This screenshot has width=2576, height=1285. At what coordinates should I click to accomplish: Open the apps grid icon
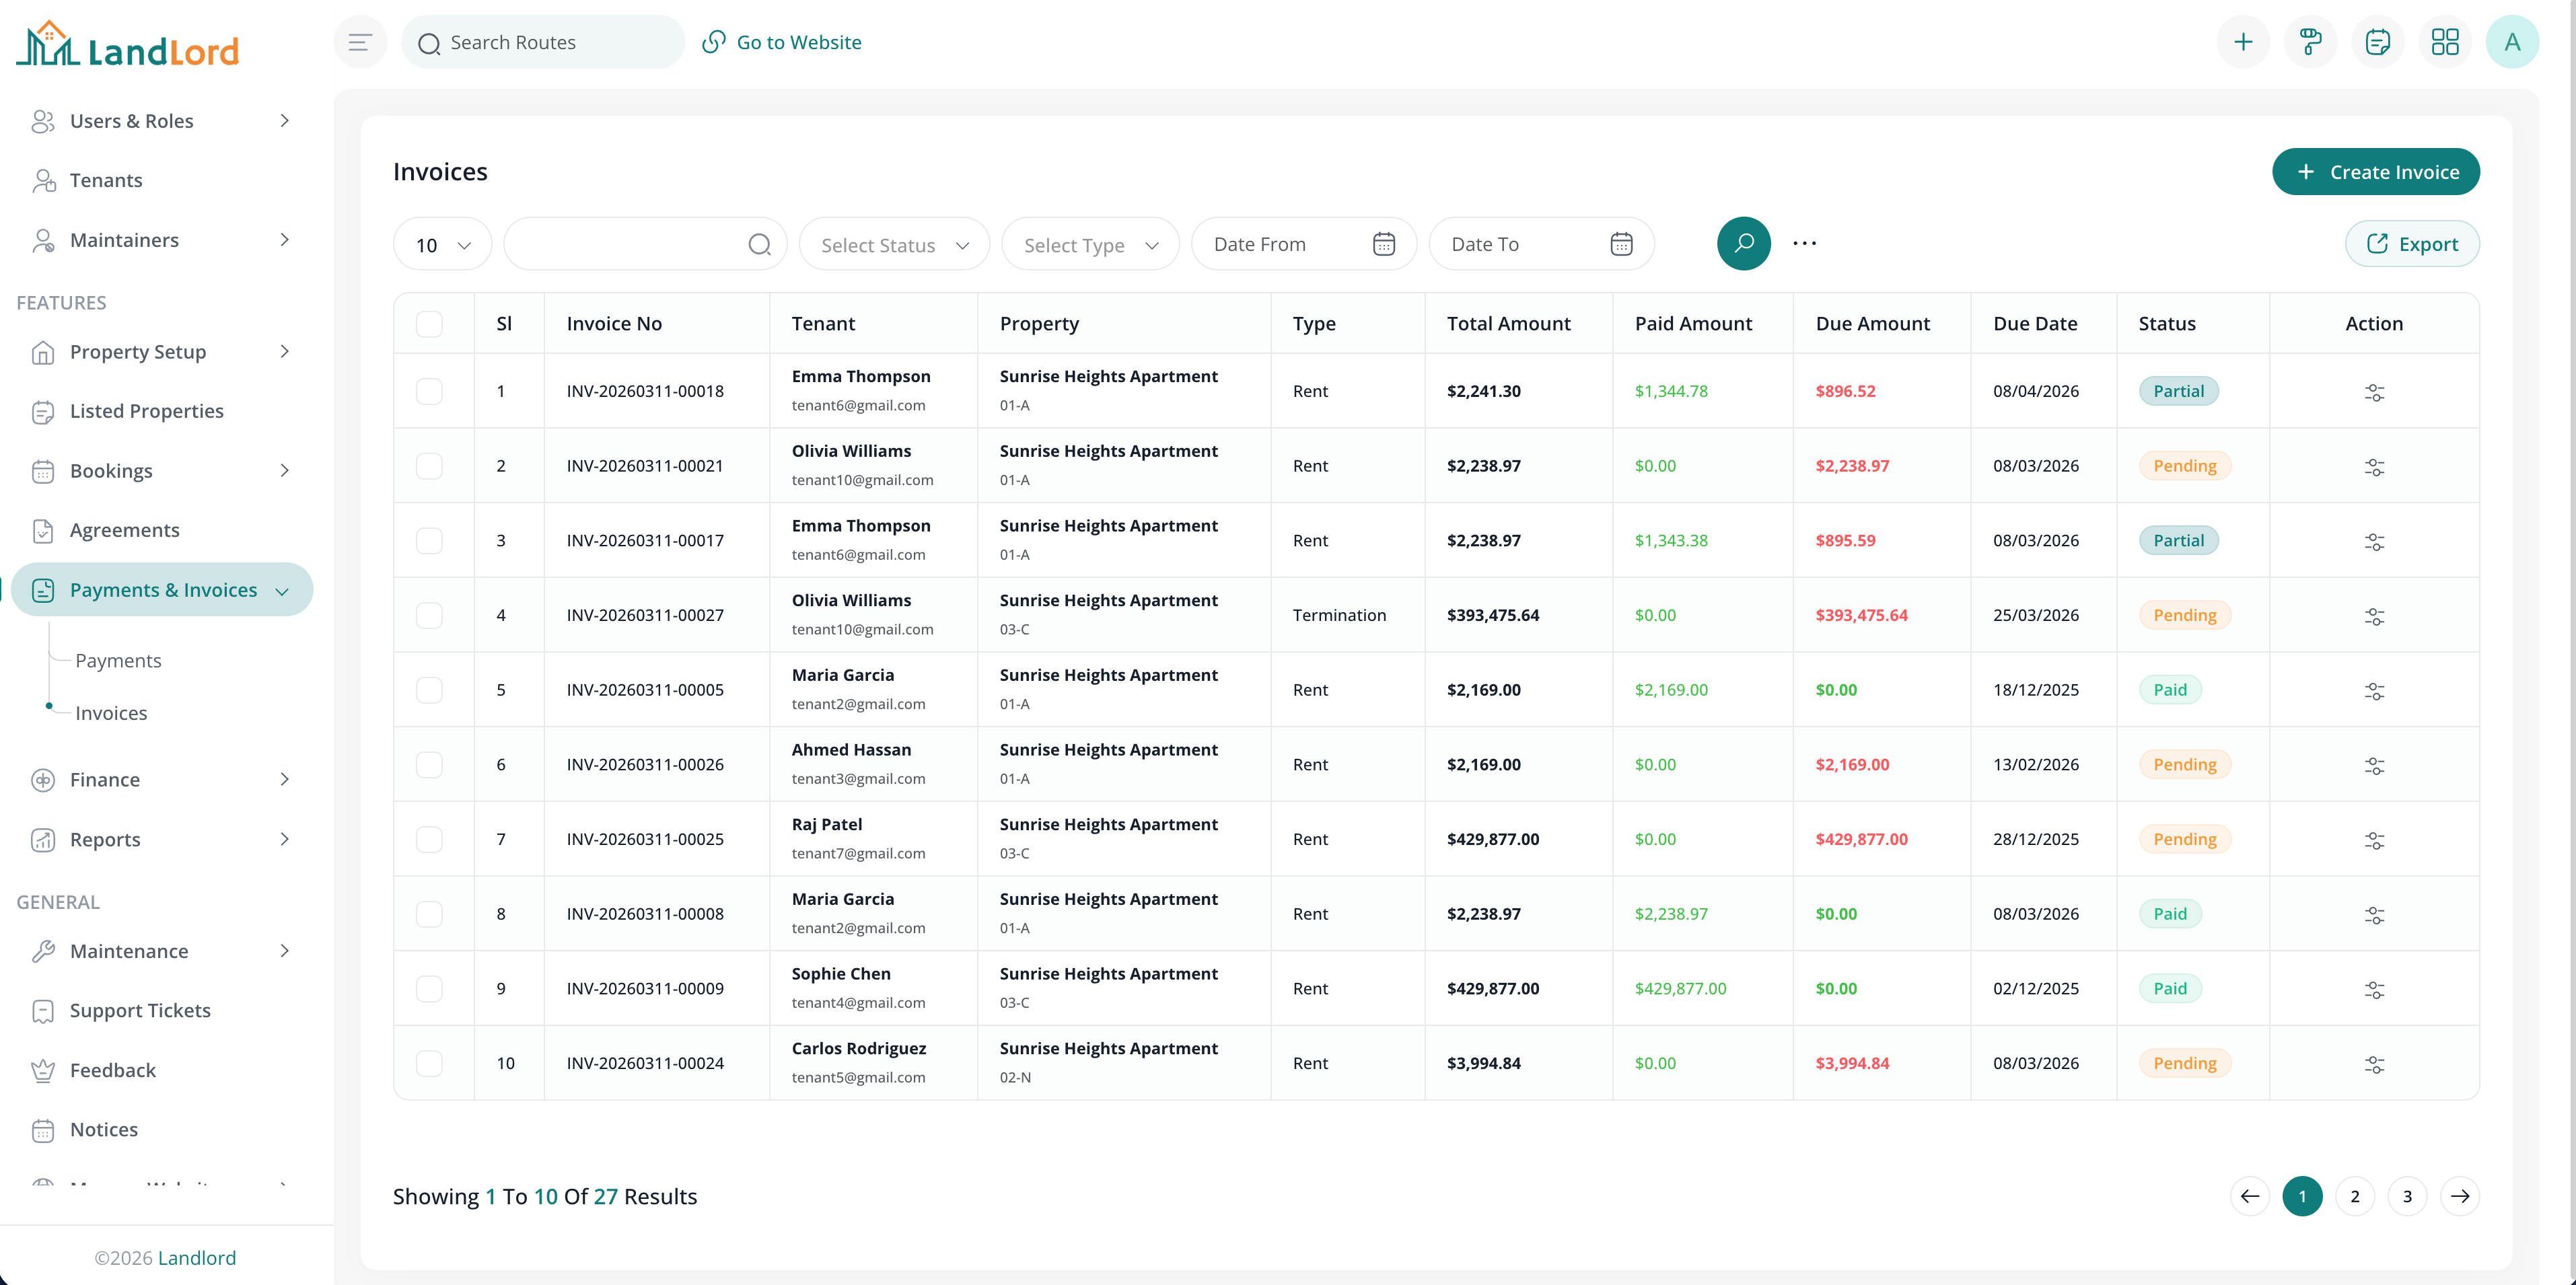click(2445, 42)
